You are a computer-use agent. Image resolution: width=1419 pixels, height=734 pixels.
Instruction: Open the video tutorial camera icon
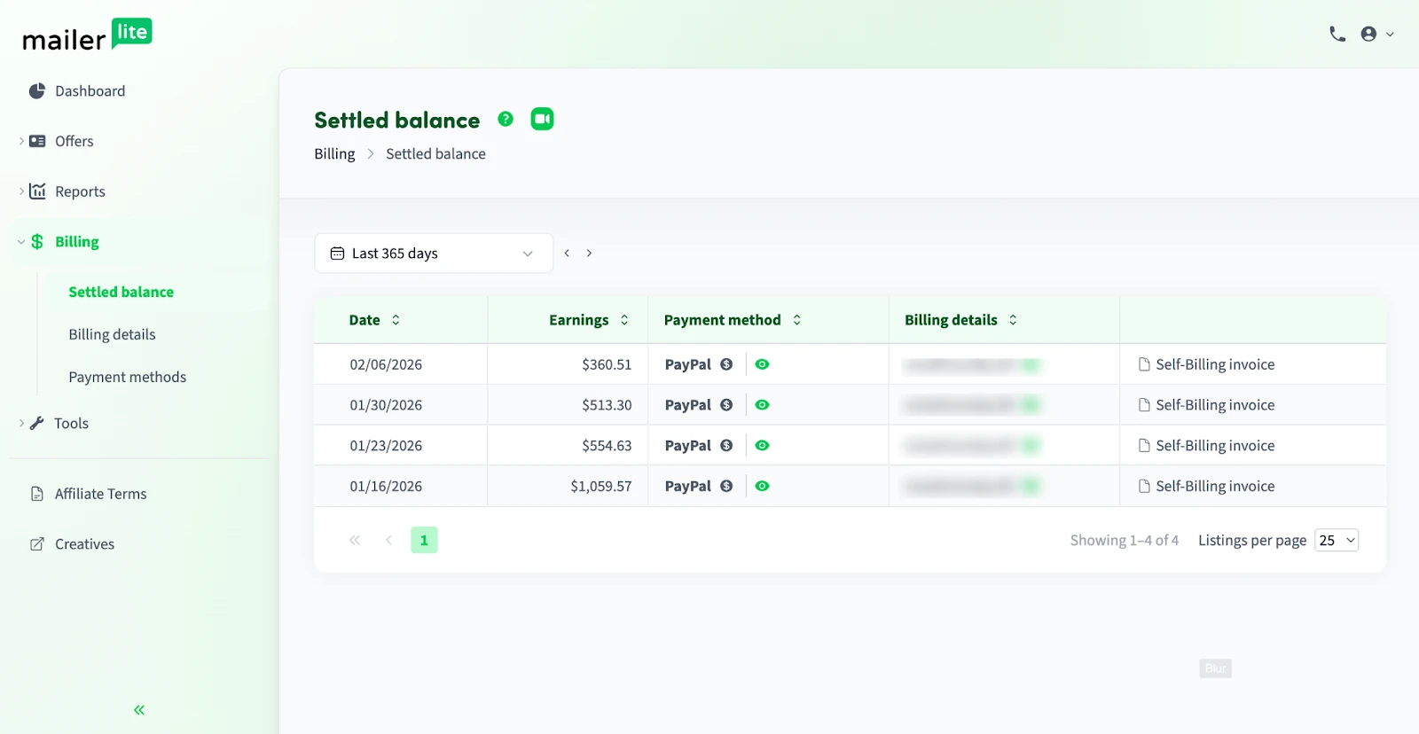click(542, 119)
